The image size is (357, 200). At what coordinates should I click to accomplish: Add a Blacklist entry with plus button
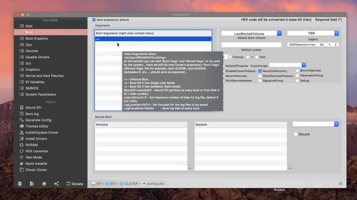tap(290, 168)
